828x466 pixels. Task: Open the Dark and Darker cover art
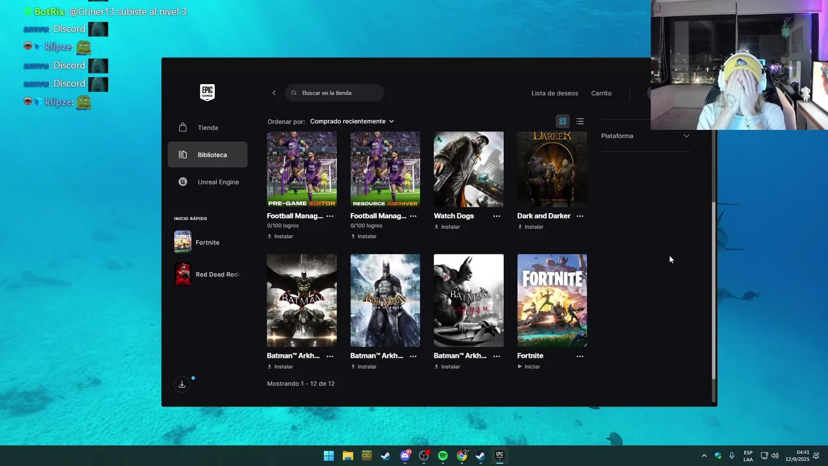552,170
